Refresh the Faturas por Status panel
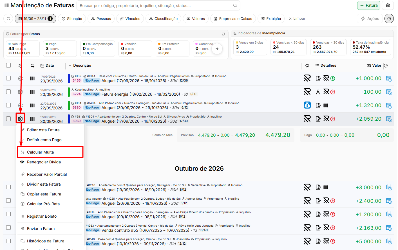This screenshot has width=398, height=250. 223,34
